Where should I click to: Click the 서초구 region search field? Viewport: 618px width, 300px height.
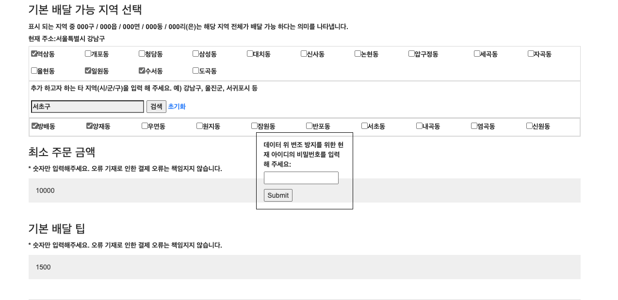click(87, 107)
